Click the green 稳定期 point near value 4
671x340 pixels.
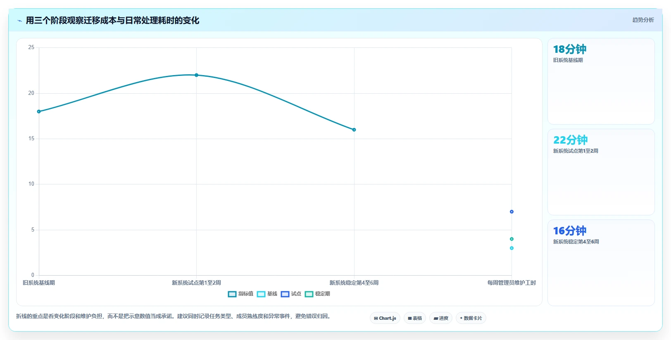[512, 239]
